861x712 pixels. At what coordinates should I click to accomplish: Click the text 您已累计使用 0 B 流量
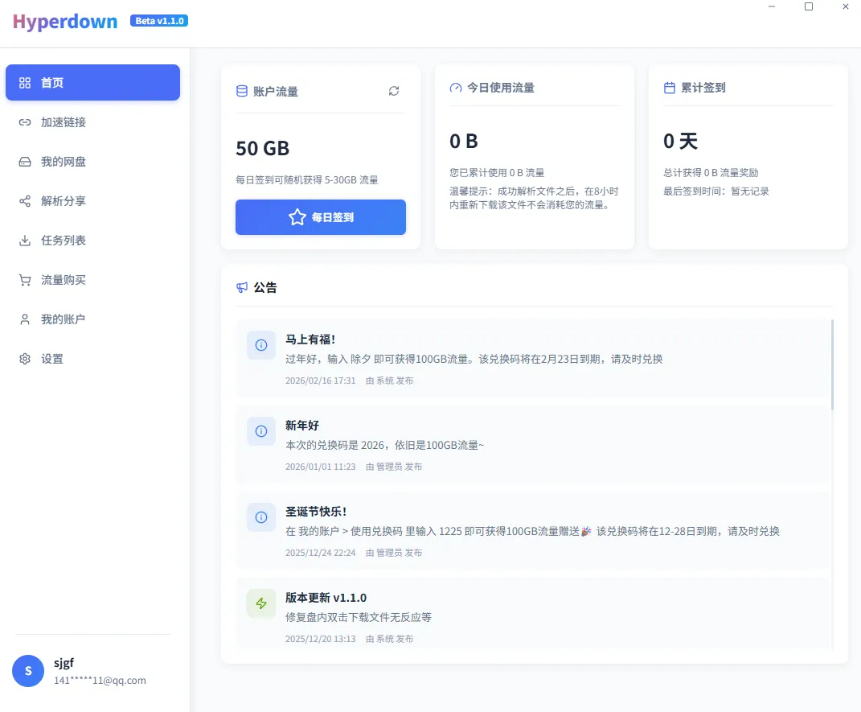pyautogui.click(x=497, y=172)
